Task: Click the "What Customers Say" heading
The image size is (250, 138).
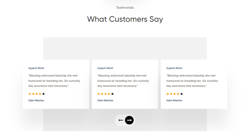Action: [x=125, y=19]
